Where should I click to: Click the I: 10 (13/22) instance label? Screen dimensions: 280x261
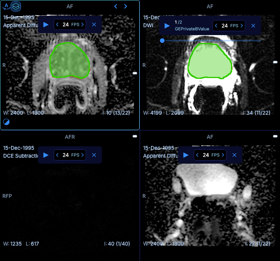(116, 113)
